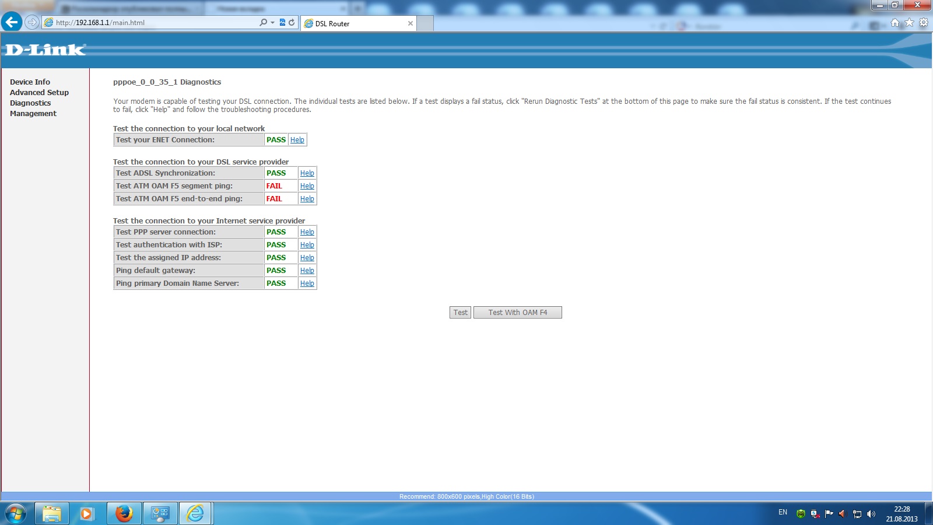The width and height of the screenshot is (933, 525).
Task: Click the taskbar clock showing 22:28
Action: click(902, 514)
